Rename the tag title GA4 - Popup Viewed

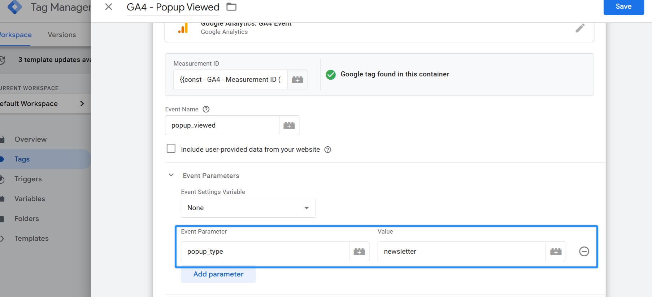(x=173, y=7)
